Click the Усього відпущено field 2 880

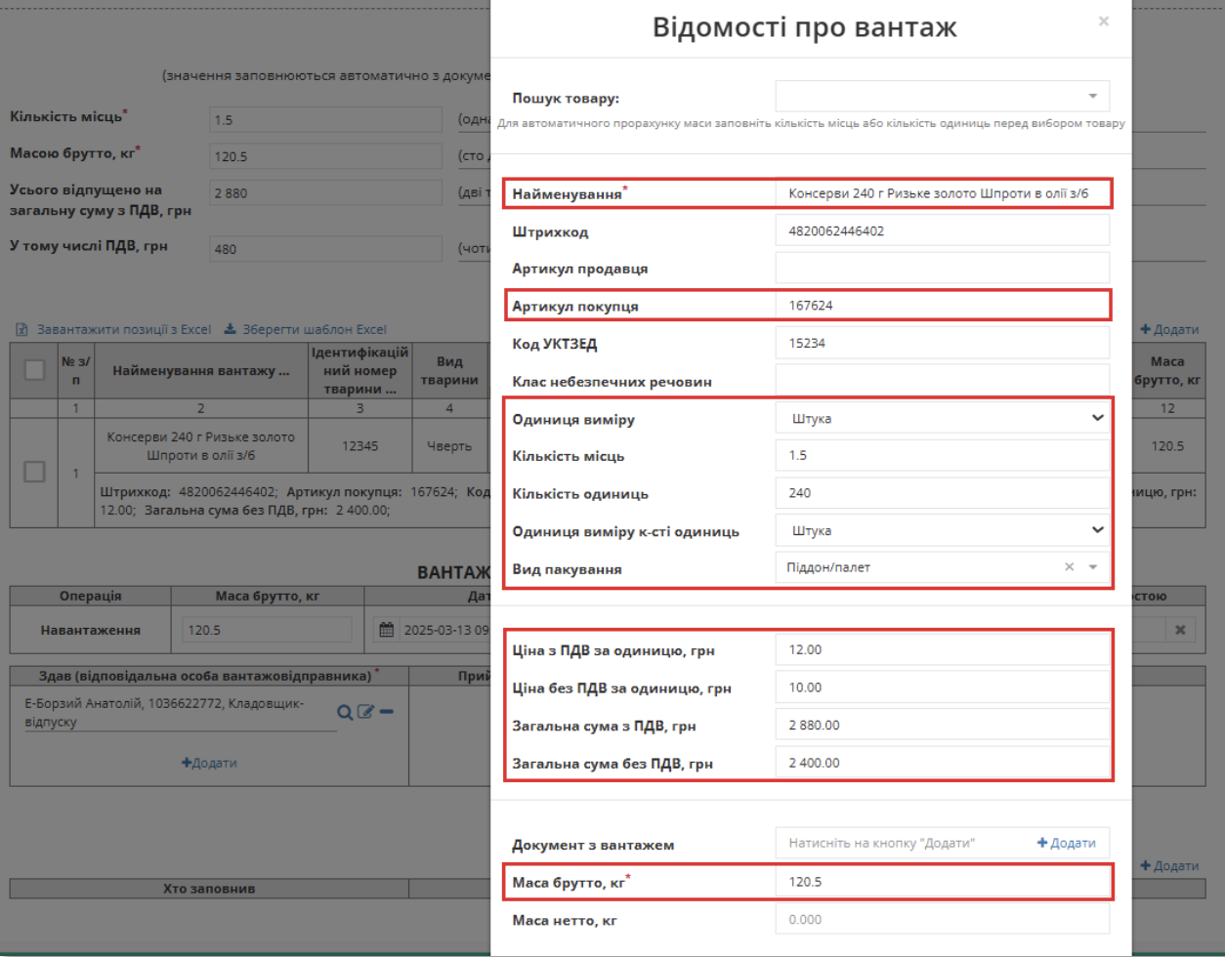pos(327,193)
